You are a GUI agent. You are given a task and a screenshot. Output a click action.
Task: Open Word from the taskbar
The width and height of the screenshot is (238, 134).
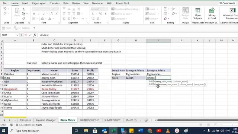(x=141, y=131)
